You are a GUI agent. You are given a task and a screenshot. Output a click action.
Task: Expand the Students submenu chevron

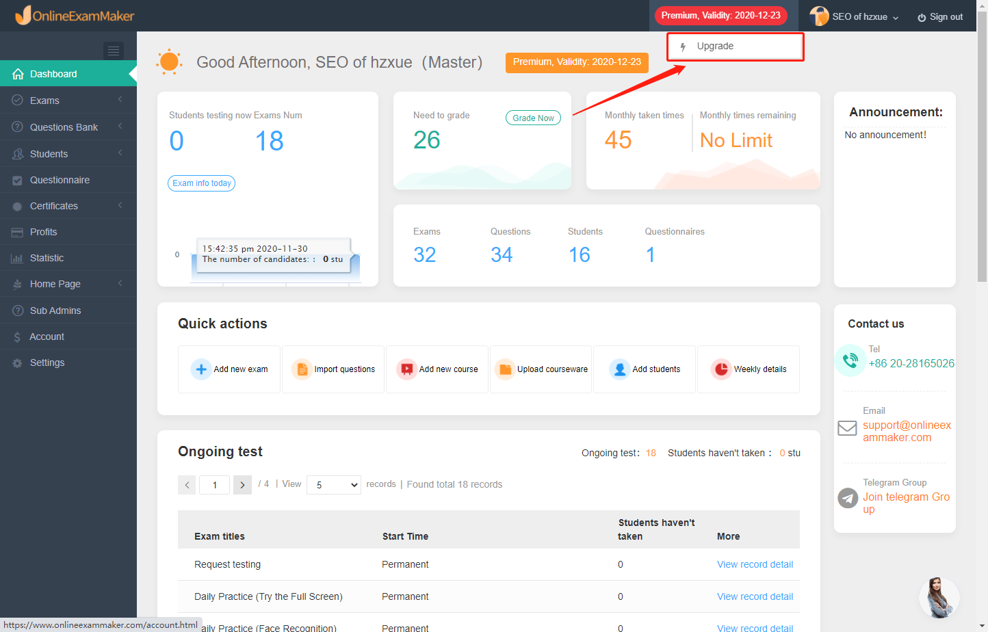(120, 153)
